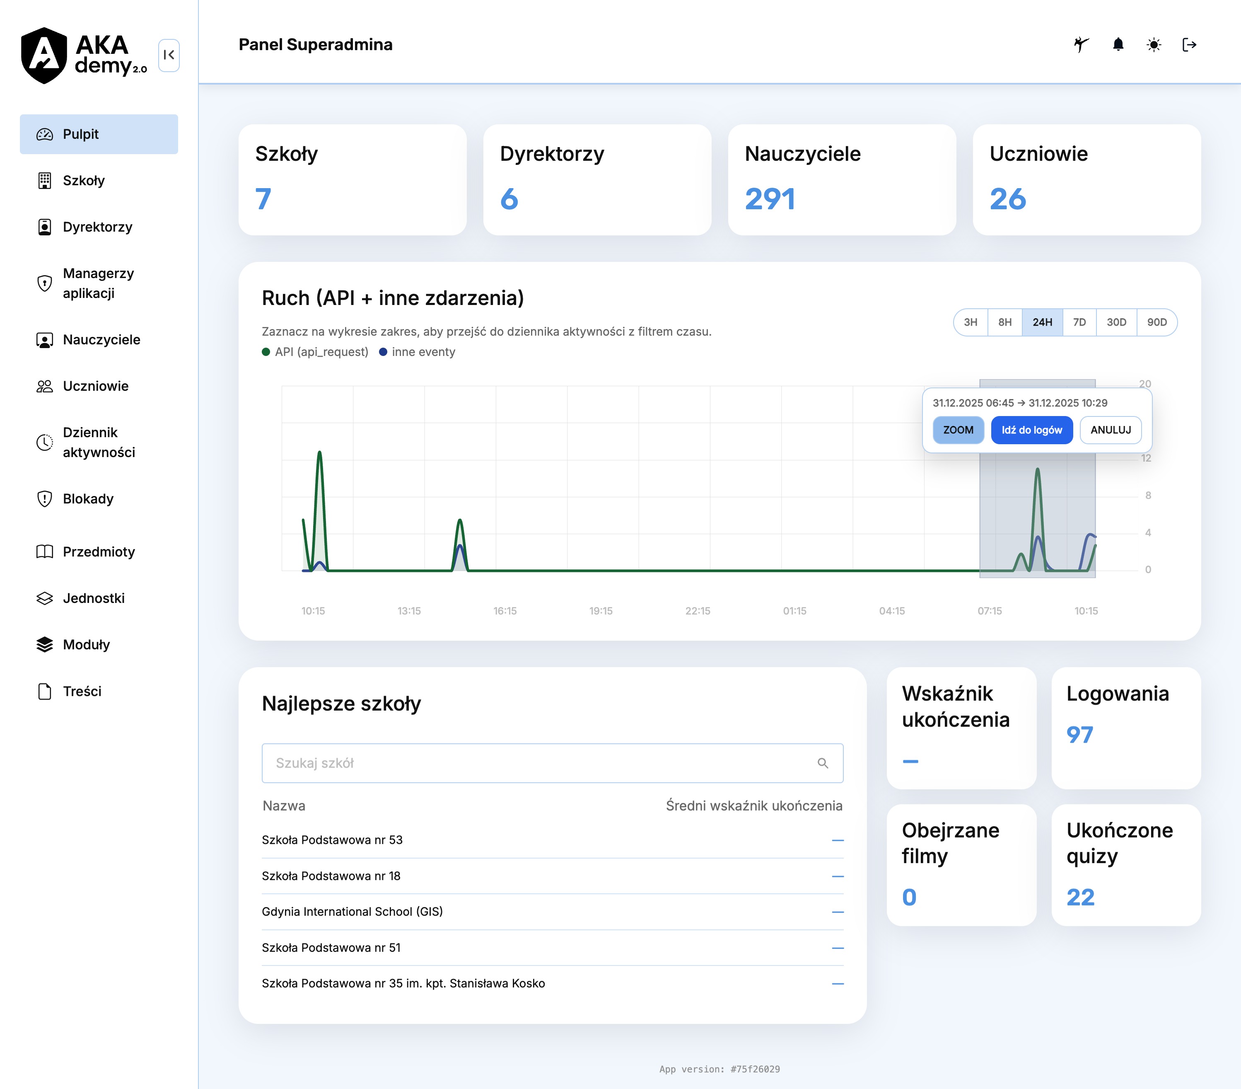Open the Blokady sidebar item
1241x1089 pixels.
click(x=88, y=499)
